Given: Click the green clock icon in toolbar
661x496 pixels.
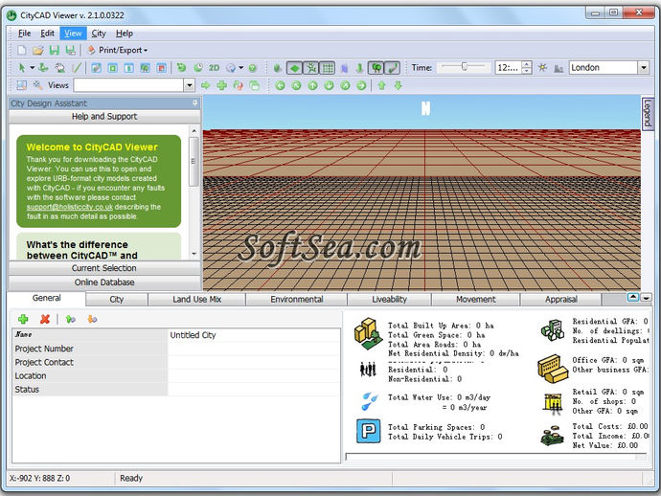Looking at the screenshot, I should pos(198,67).
